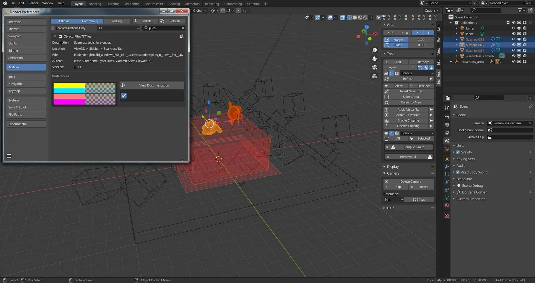Open the Themes preferences section
The width and height of the screenshot is (535, 283).
[x=26, y=29]
